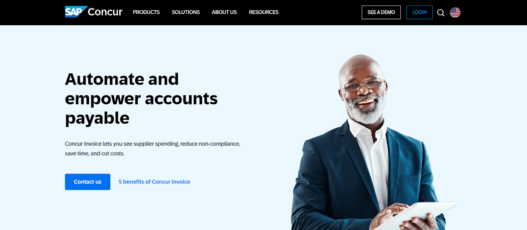Click the Automate and empower accounts payable headline
The height and width of the screenshot is (230, 527).
[x=141, y=99]
